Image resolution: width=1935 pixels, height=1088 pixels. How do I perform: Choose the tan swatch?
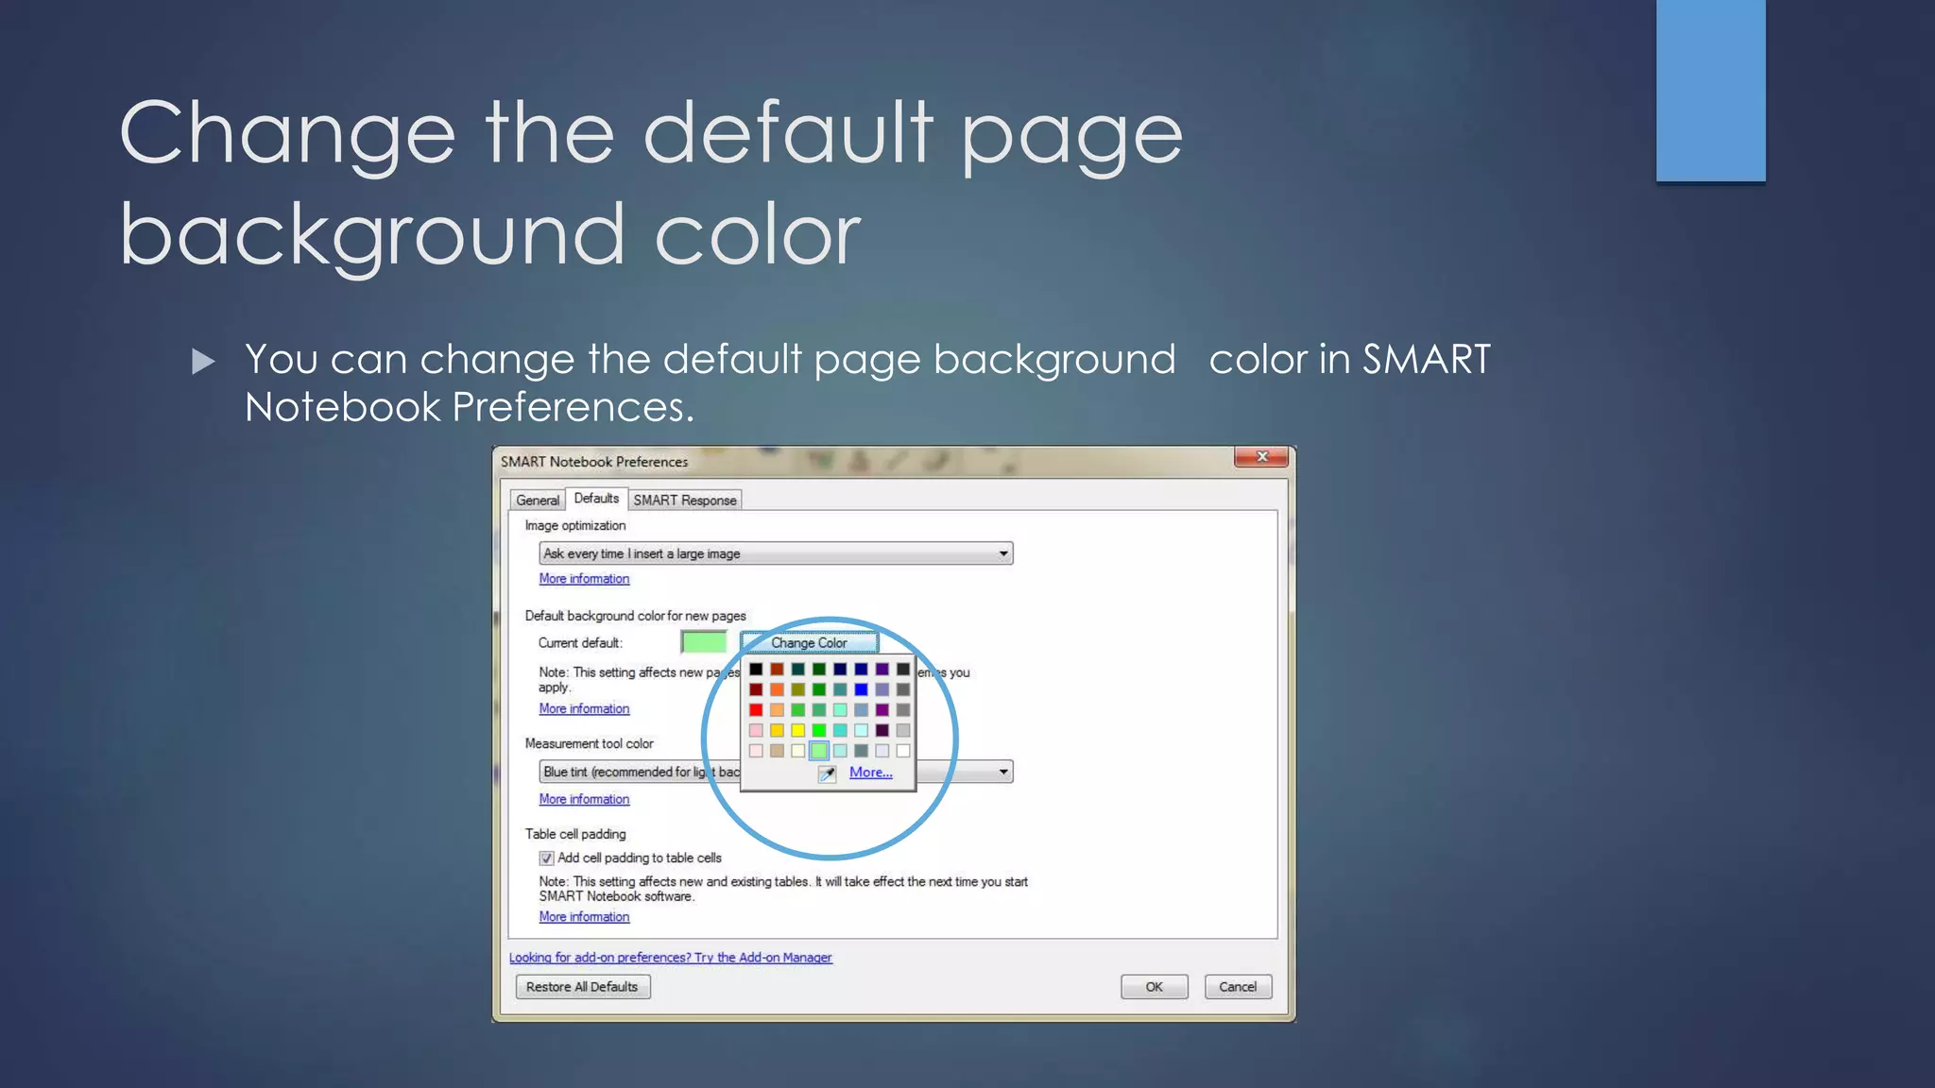coord(777,752)
